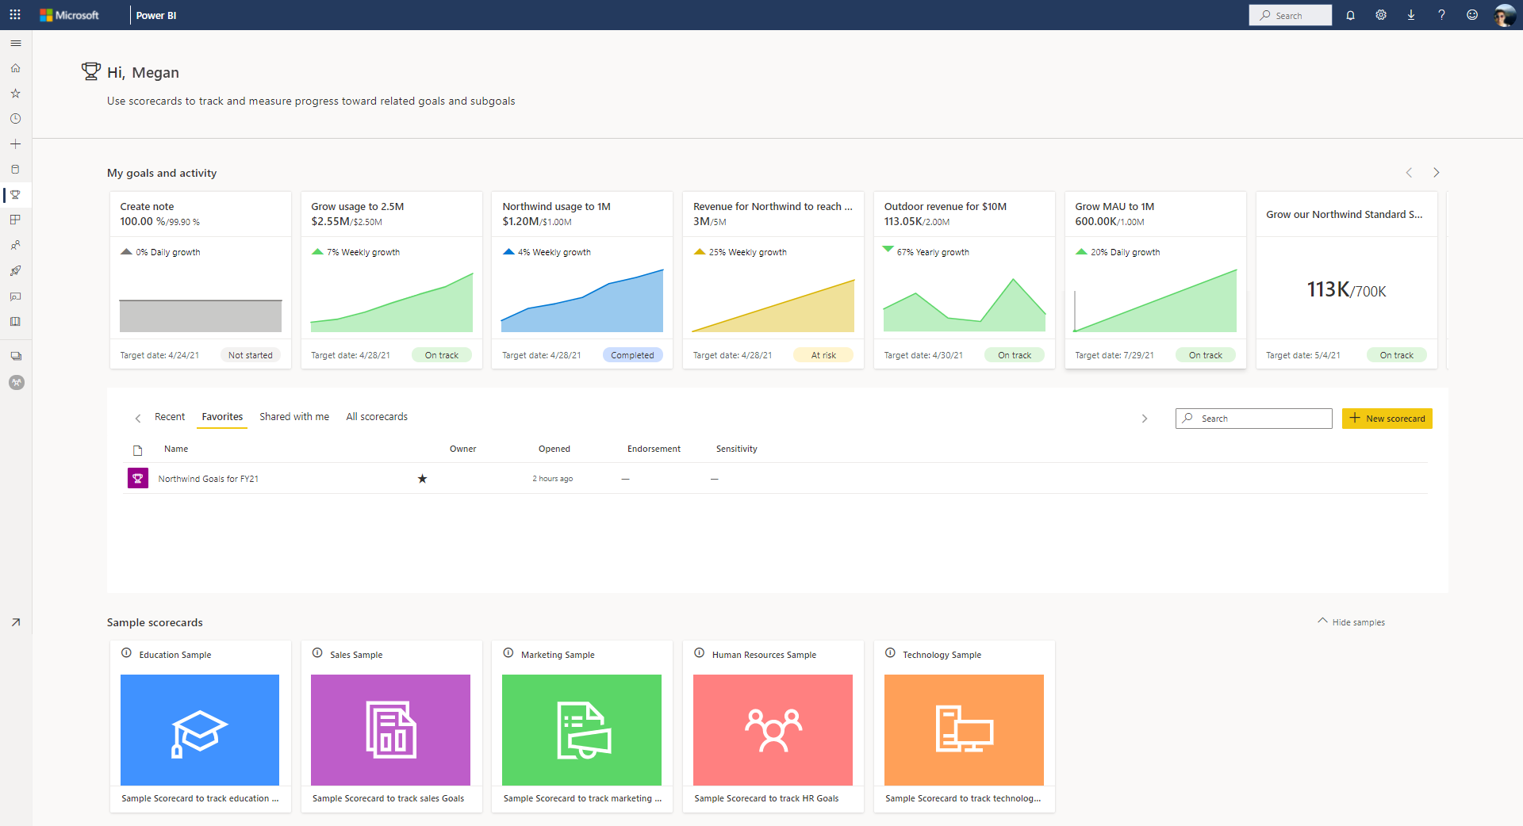Screen dimensions: 1523x826
Task: Unfavorite Northwind Goals for FY21 star
Action: [x=422, y=479]
